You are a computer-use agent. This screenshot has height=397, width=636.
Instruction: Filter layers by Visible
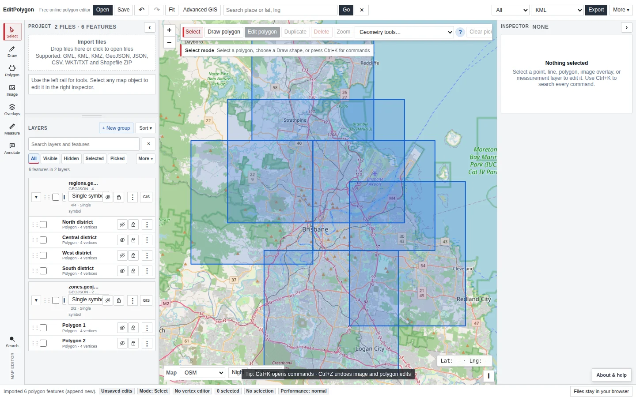[x=50, y=158]
